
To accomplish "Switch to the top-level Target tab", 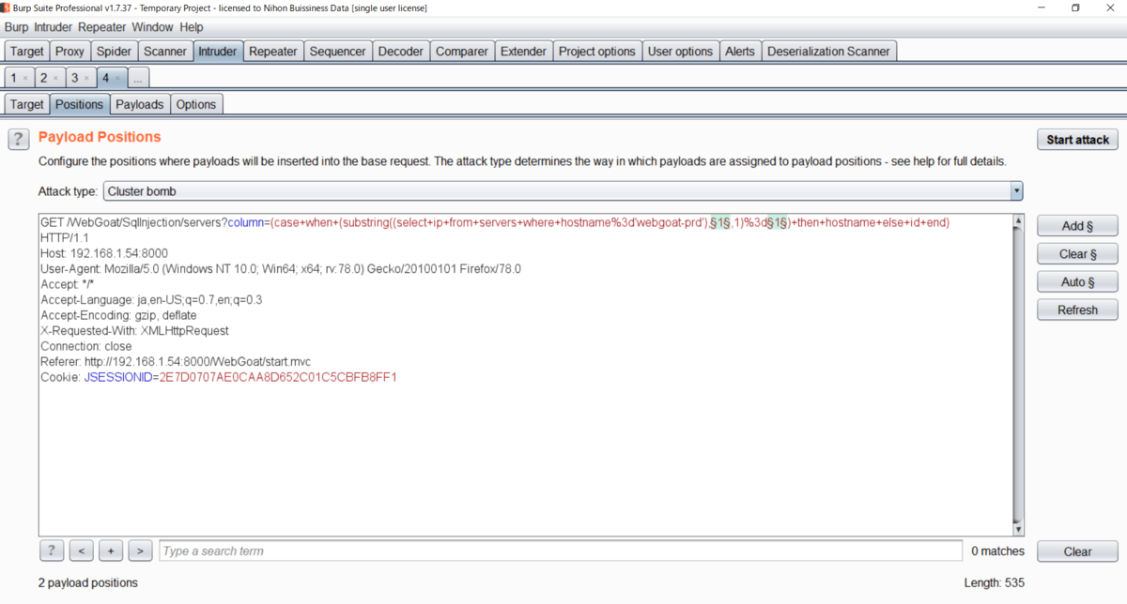I will [26, 51].
